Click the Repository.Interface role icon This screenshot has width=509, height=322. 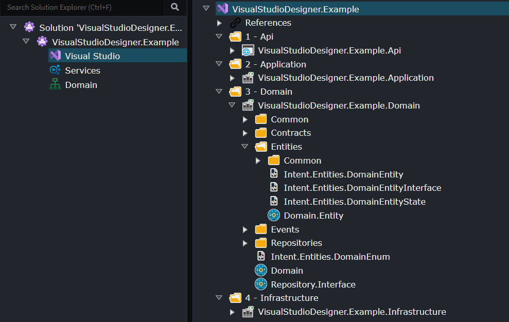pos(261,284)
